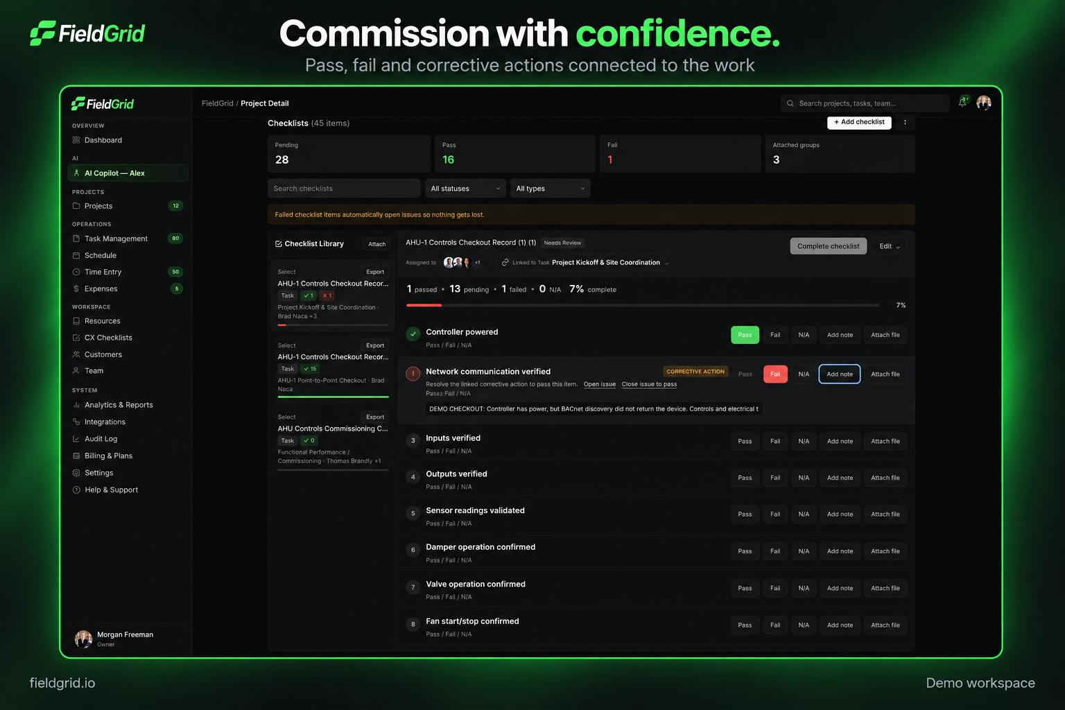Viewport: 1065px width, 710px height.
Task: Click the Complete checklist button
Action: (x=828, y=246)
